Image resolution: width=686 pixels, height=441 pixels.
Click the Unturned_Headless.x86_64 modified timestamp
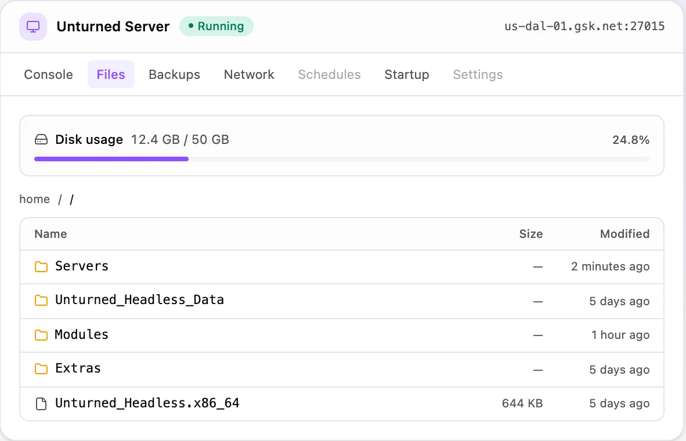tap(619, 403)
